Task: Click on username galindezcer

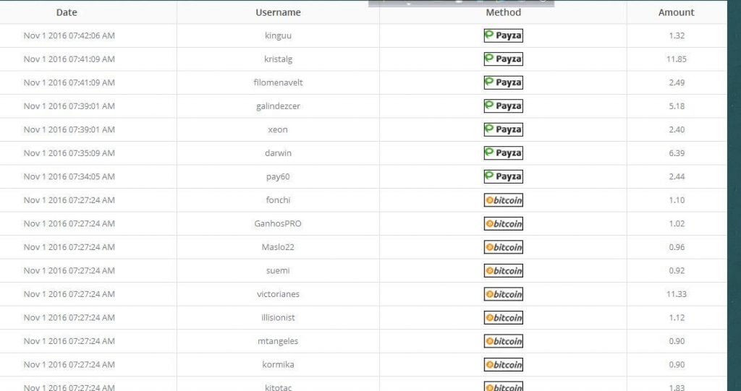Action: (278, 106)
